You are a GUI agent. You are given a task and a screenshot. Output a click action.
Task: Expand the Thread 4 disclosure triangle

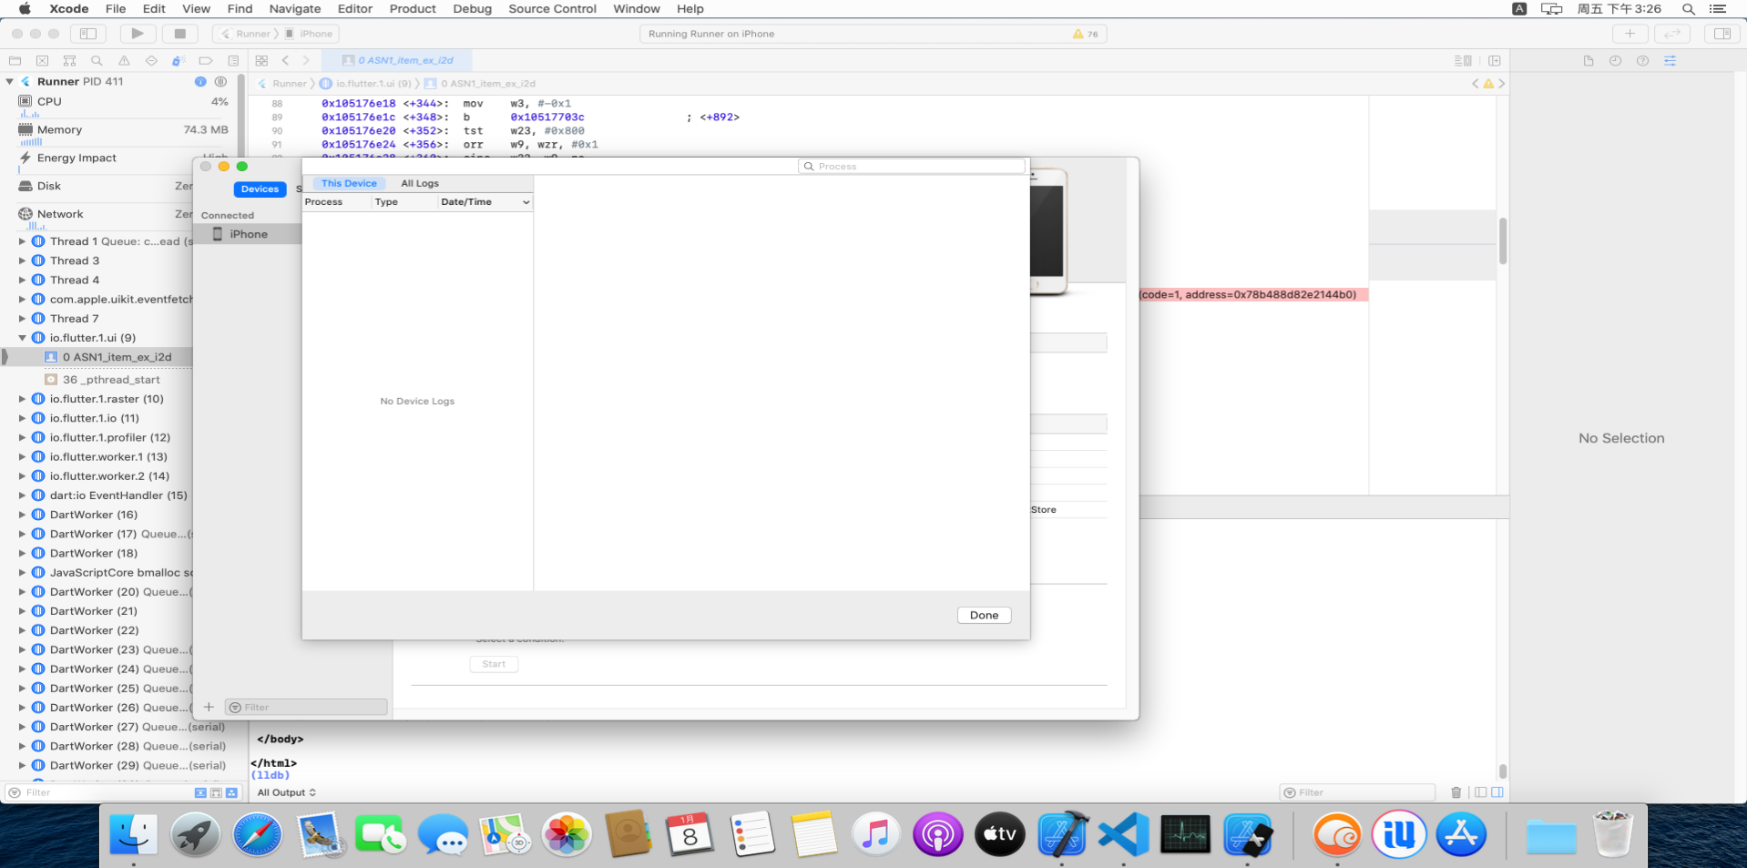pyautogui.click(x=21, y=280)
